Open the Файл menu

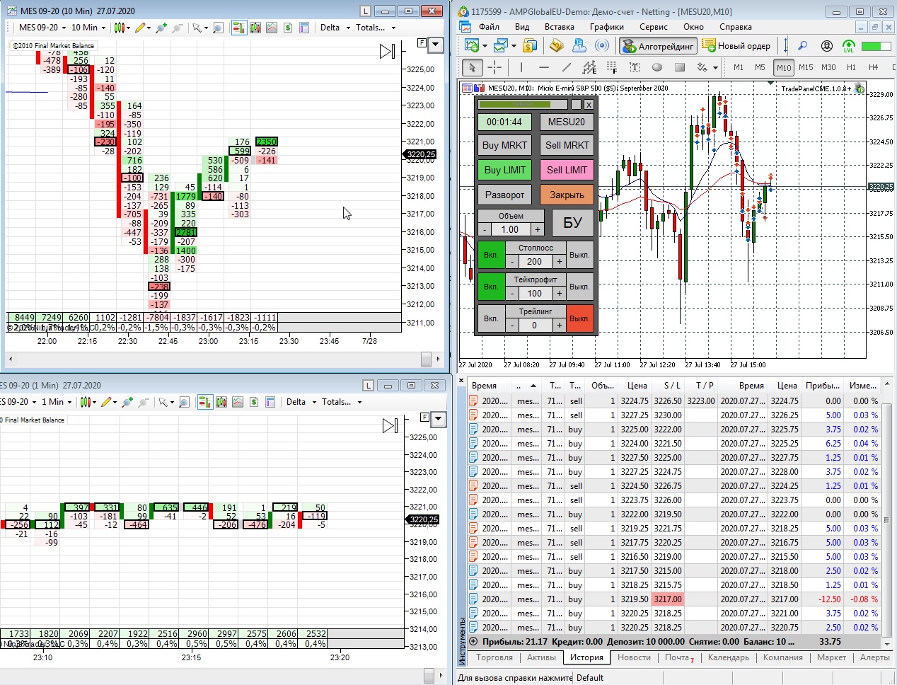tap(489, 27)
